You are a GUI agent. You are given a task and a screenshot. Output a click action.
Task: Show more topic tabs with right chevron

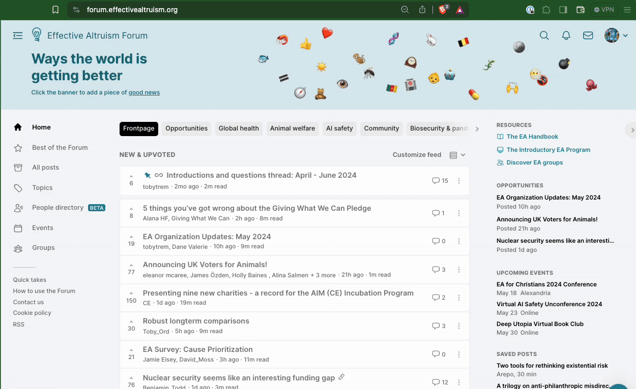pos(477,129)
